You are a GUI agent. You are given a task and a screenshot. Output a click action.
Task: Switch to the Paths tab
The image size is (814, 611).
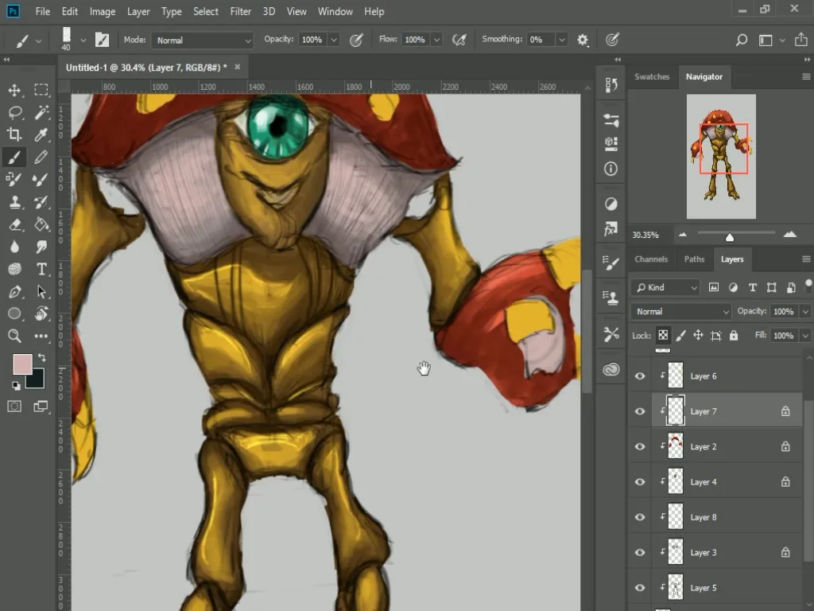pos(694,259)
